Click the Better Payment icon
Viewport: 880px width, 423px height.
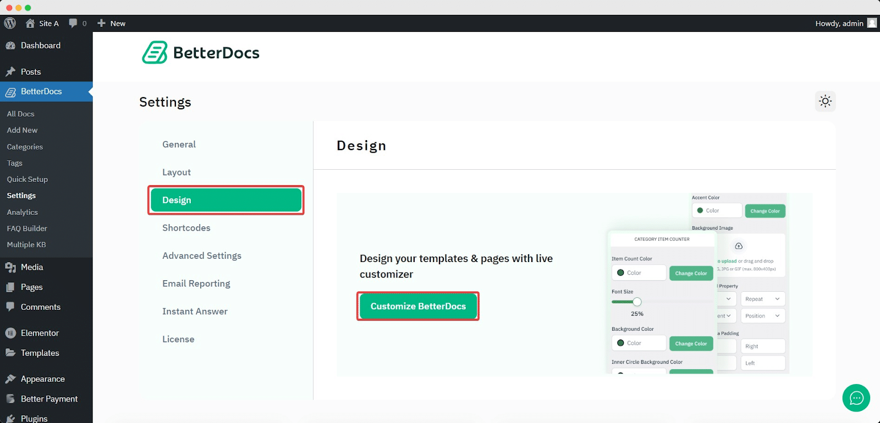point(10,399)
